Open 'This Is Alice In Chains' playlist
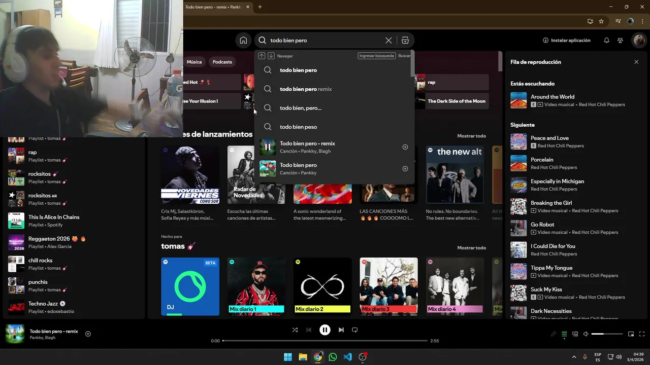The width and height of the screenshot is (650, 365). tap(74, 221)
